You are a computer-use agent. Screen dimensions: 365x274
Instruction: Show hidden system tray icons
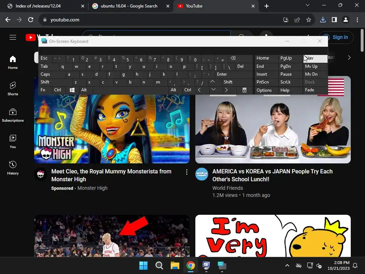pyautogui.click(x=287, y=265)
